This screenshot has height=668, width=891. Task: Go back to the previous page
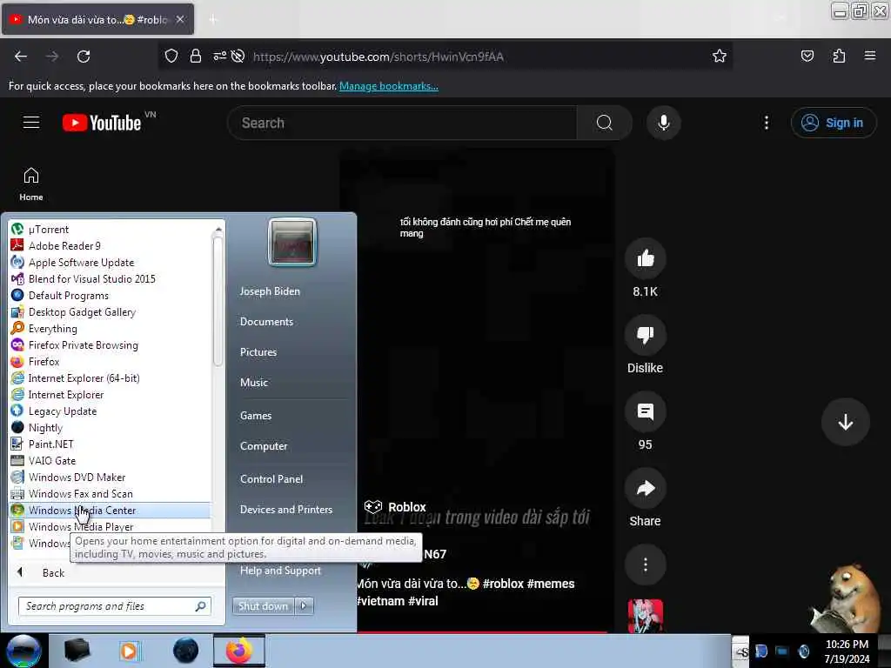[x=21, y=57]
